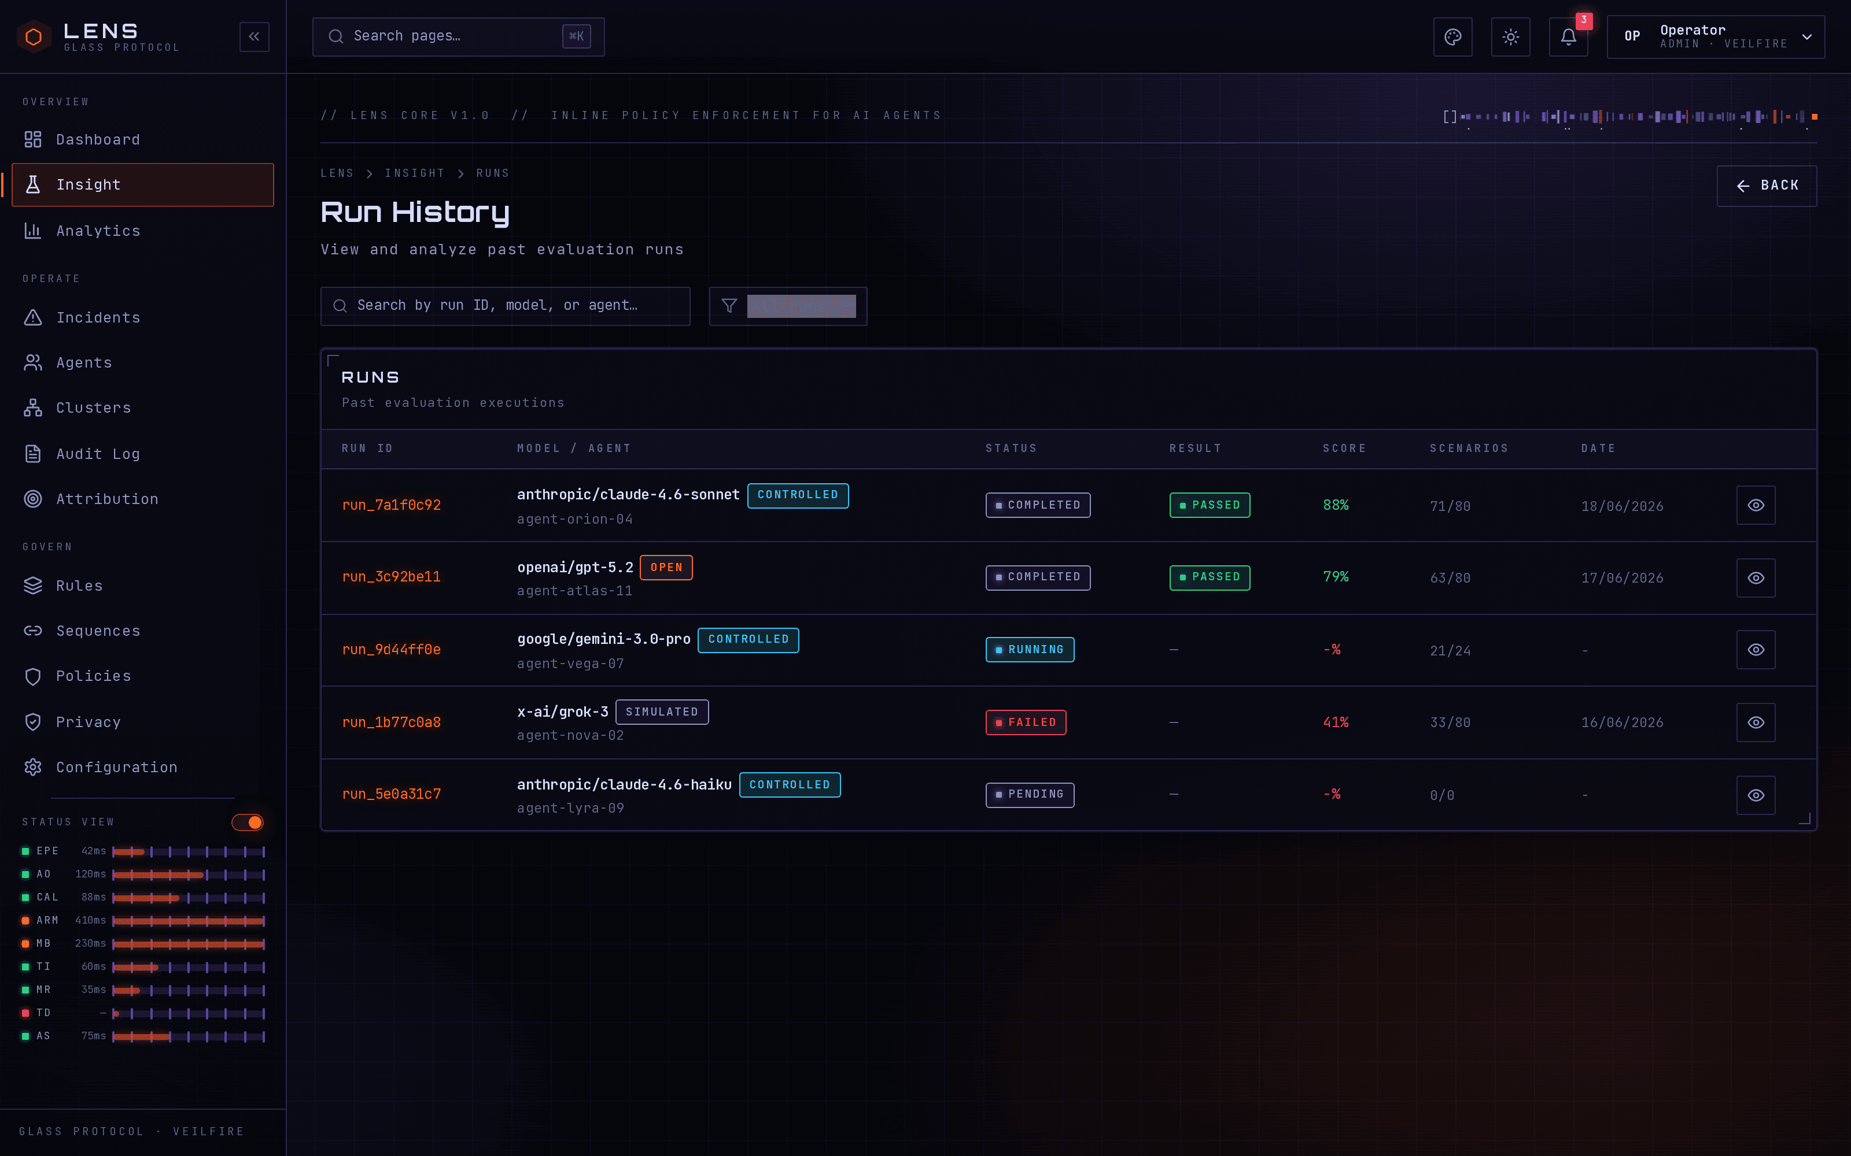This screenshot has width=1851, height=1156.
Task: Click the Configuration gear icon
Action: (x=33, y=767)
